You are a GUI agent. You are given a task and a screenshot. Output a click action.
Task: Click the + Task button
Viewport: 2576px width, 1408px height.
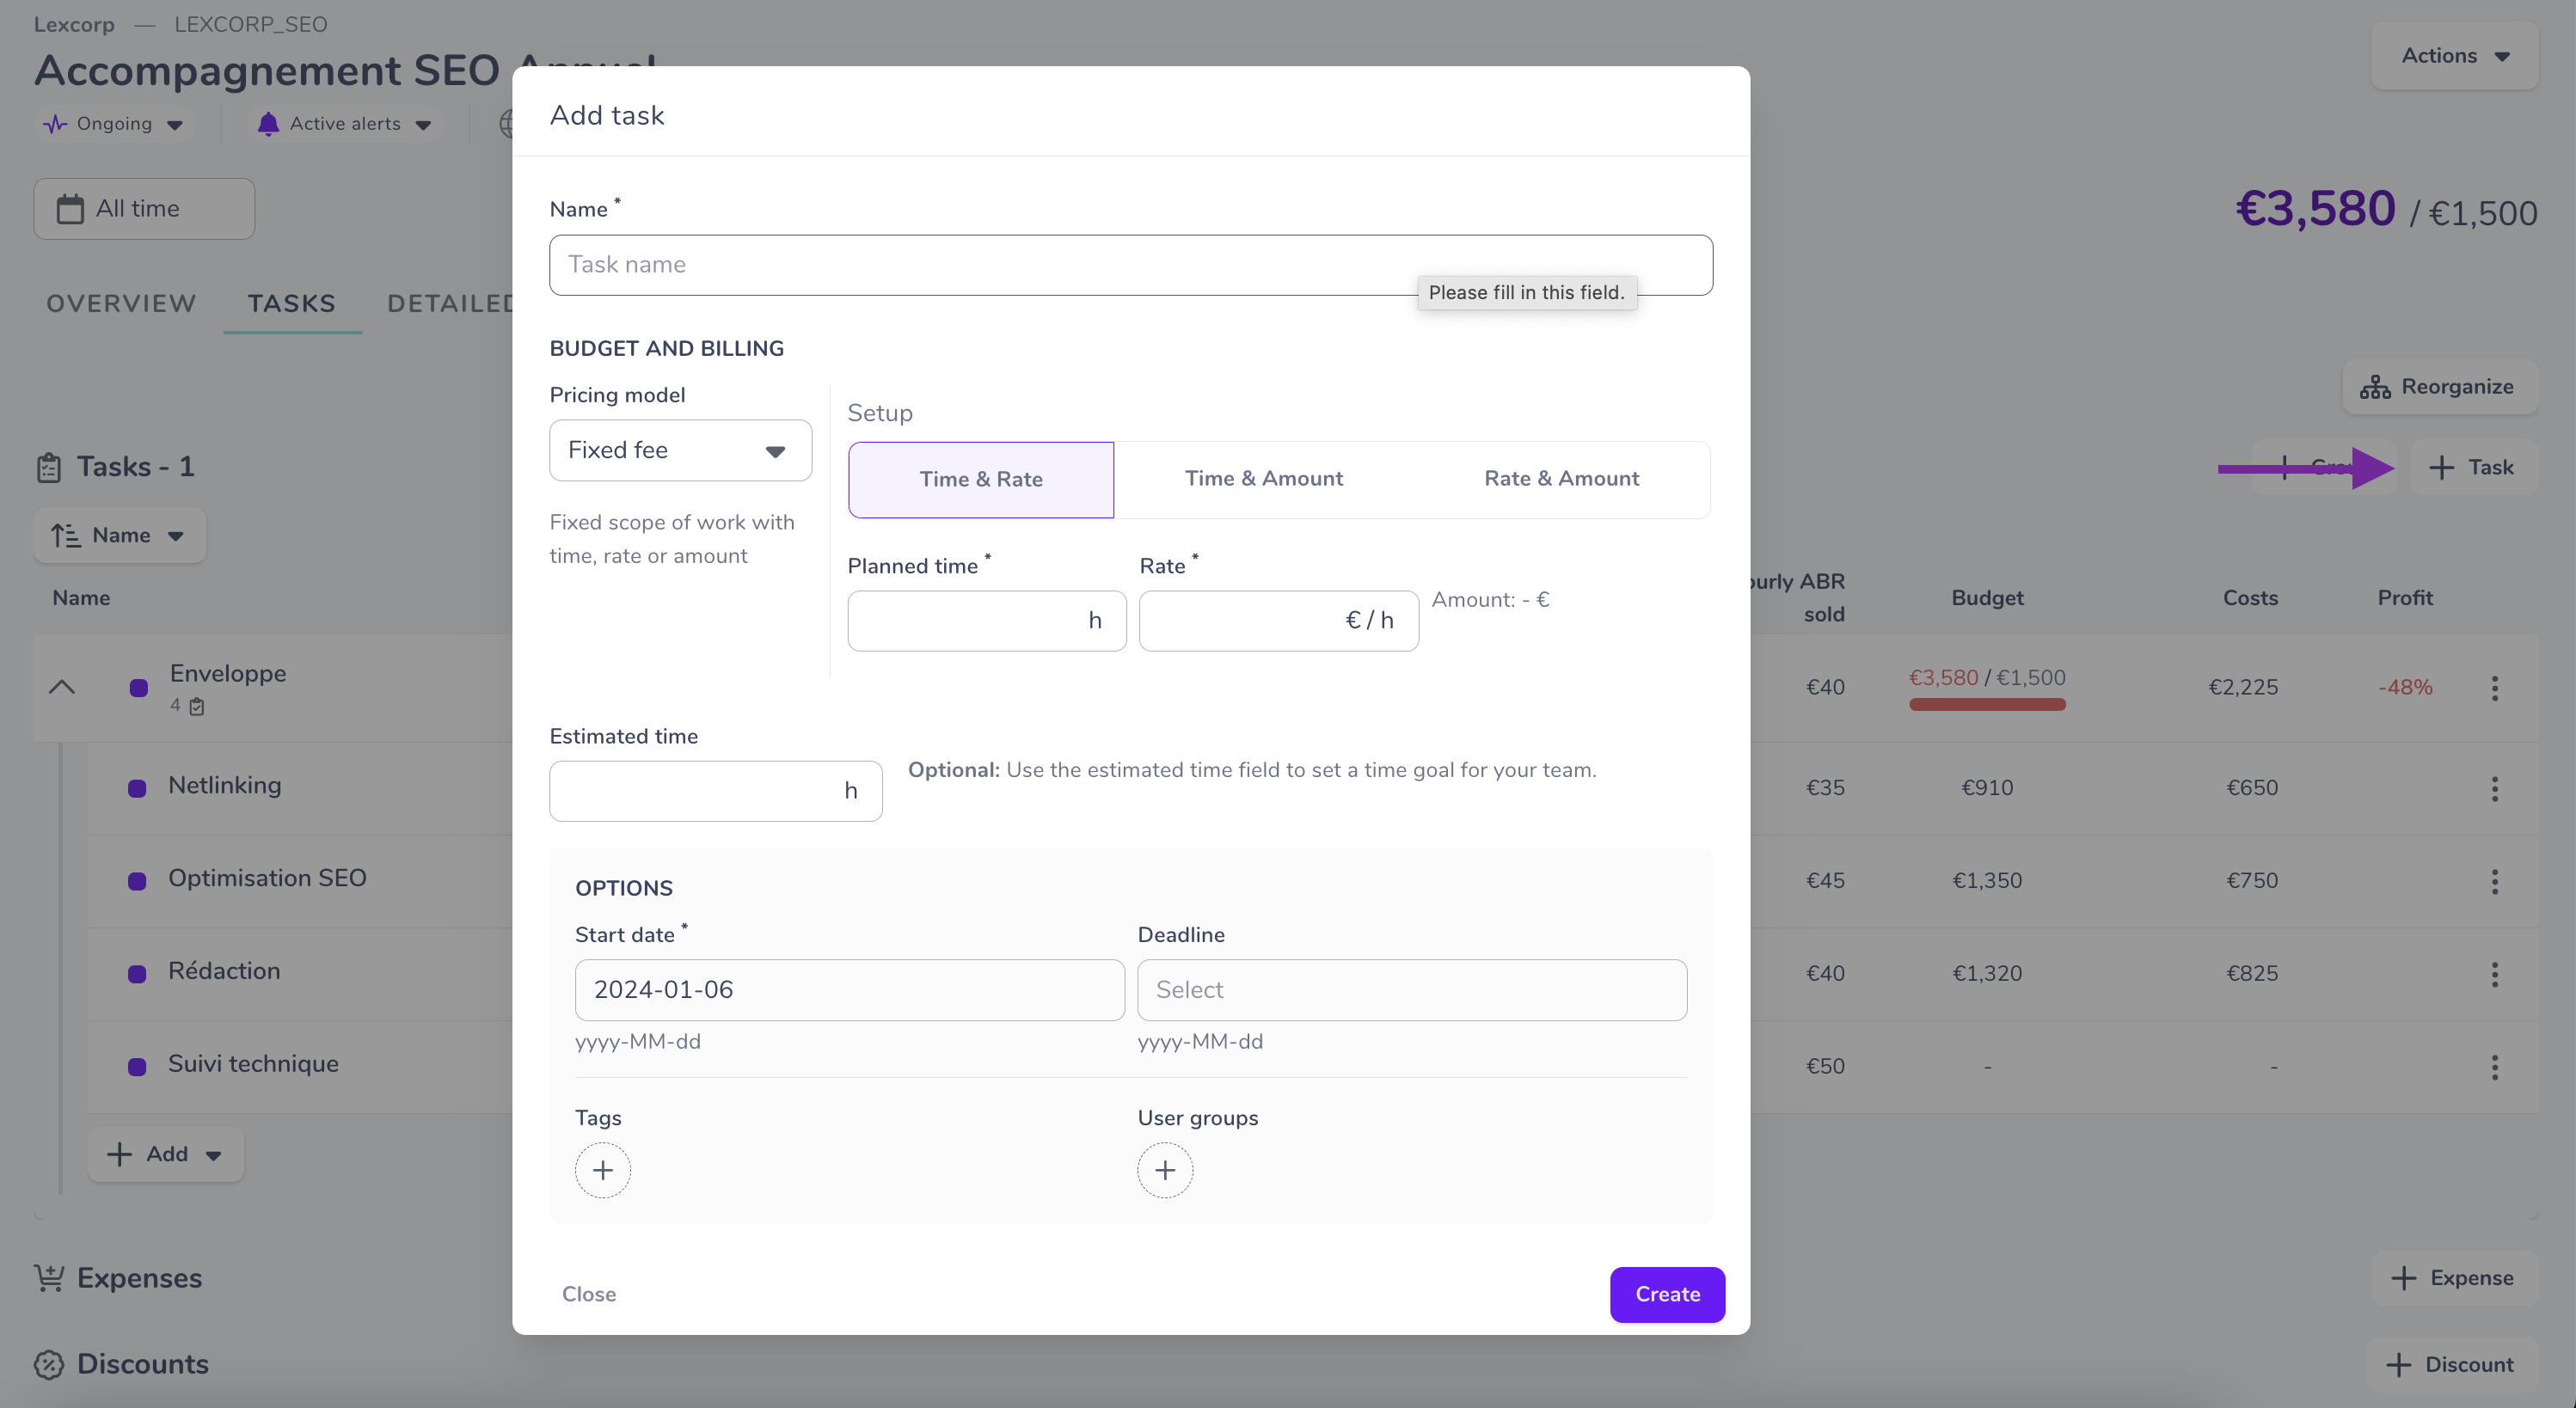(x=2473, y=467)
